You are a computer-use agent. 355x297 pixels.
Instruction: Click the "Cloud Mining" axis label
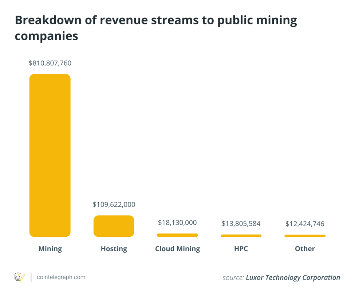pos(177,249)
